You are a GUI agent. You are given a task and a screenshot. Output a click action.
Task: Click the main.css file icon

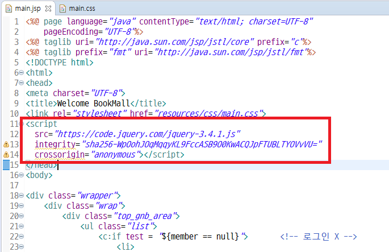(63, 9)
